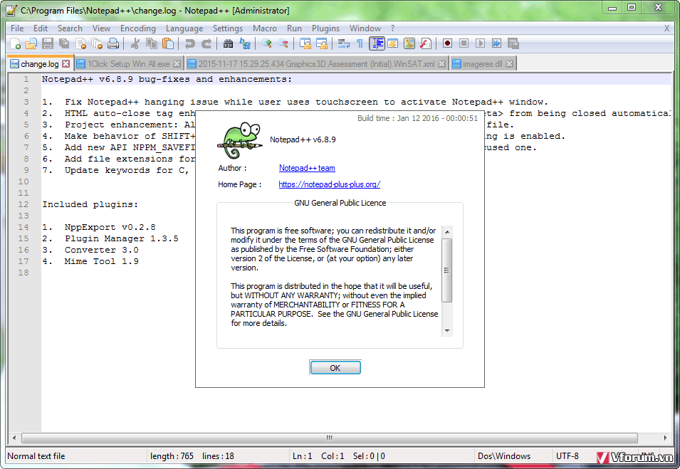Close the change.log tab with its X
The height and width of the screenshot is (469, 680).
pos(66,64)
